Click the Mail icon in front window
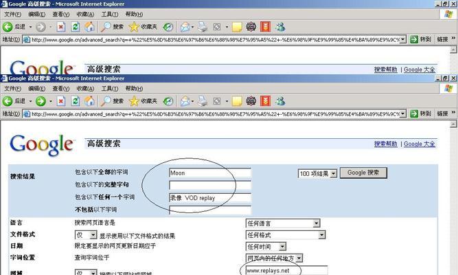 (185, 101)
